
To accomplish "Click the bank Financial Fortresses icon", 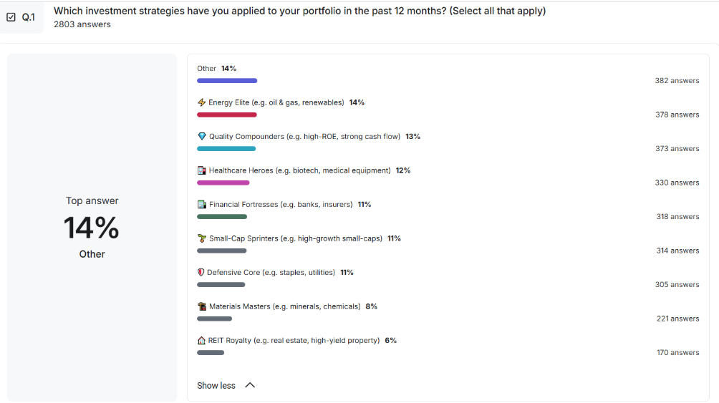I will [x=202, y=205].
